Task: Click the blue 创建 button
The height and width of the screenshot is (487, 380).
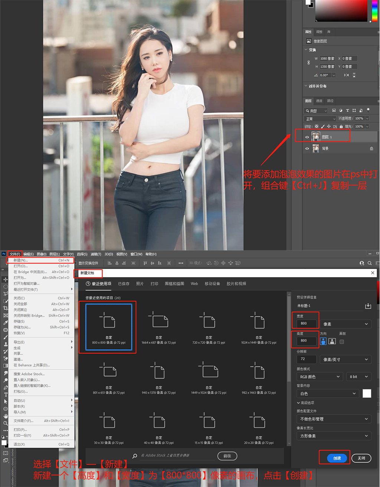Action: pos(337,458)
